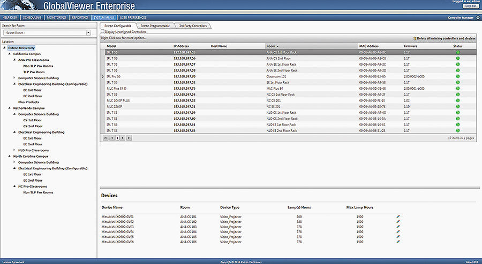Collapse NC Pro Classrooms node

point(14,186)
